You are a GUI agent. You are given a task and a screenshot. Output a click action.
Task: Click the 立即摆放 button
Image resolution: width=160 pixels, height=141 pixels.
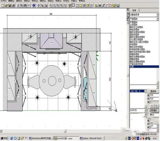click(x=153, y=111)
